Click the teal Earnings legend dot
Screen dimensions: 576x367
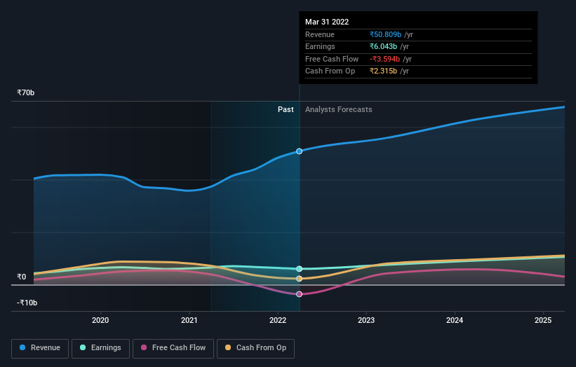(x=83, y=347)
